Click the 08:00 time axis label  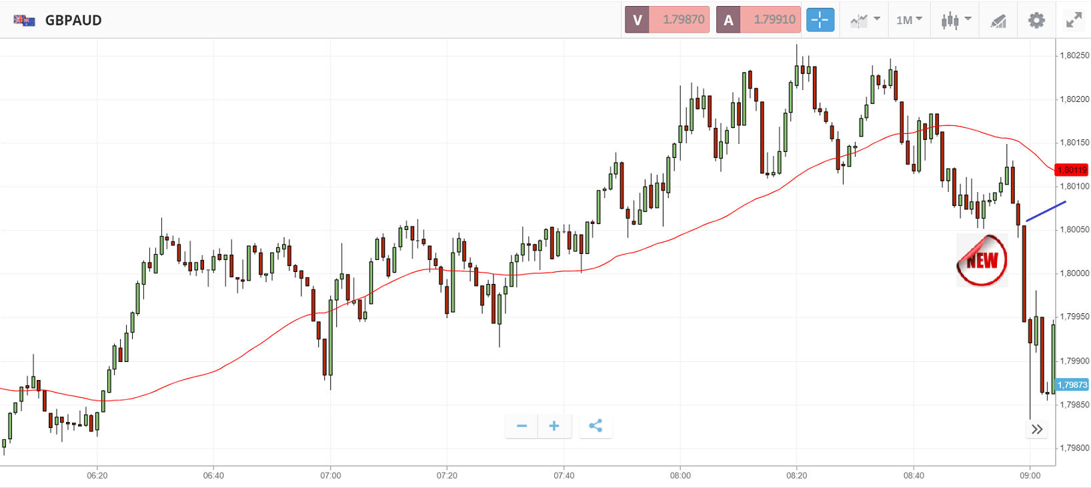tap(680, 475)
